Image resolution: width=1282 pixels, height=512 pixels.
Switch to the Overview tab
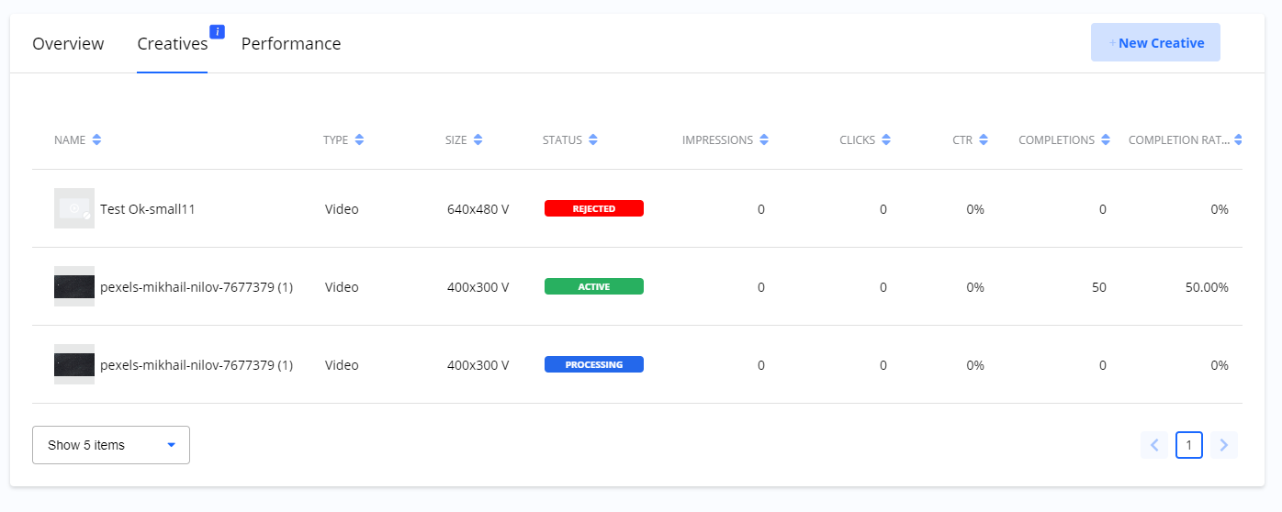pyautogui.click(x=68, y=44)
